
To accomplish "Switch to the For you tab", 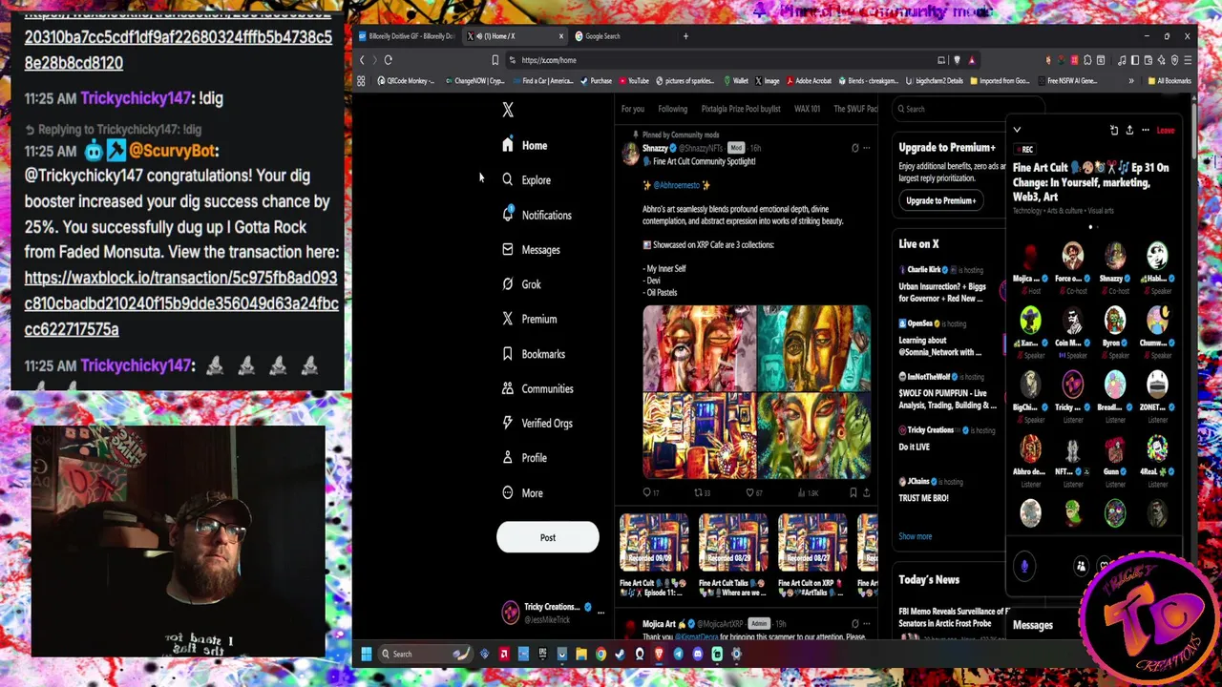I will click(633, 109).
